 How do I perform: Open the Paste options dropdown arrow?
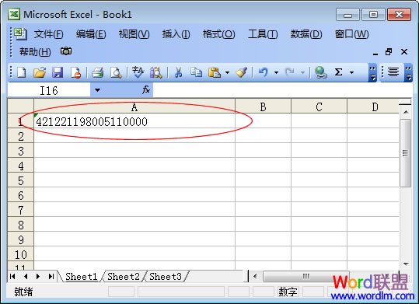[227, 72]
